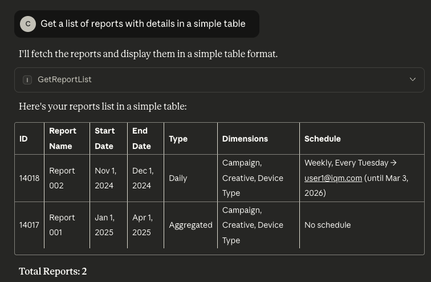The image size is (431, 282).
Task: Click the Report Name column header
Action: point(67,139)
